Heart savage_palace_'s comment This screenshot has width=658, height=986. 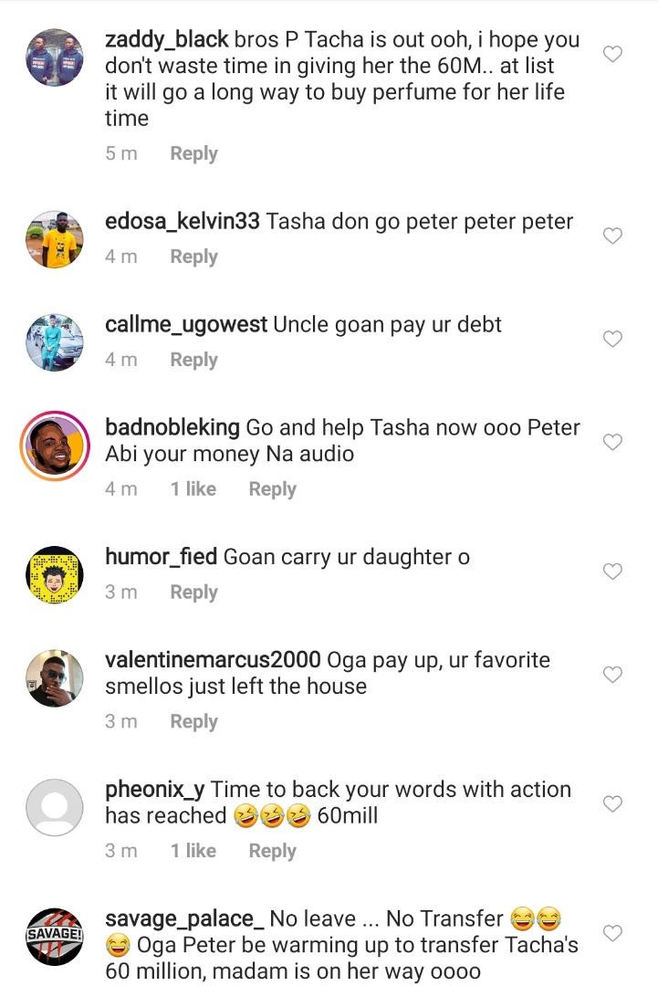tap(613, 933)
